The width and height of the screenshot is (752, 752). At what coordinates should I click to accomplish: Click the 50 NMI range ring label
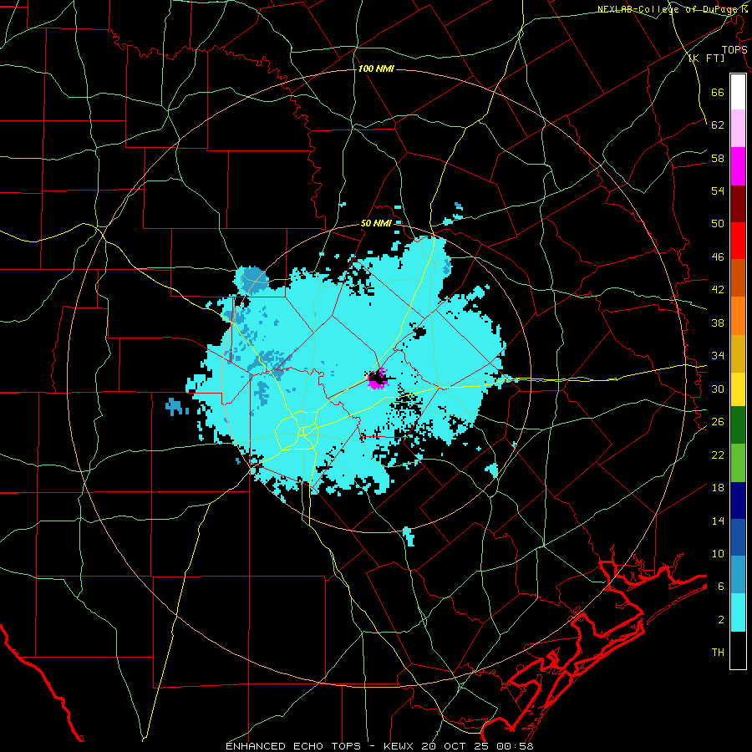pyautogui.click(x=376, y=223)
